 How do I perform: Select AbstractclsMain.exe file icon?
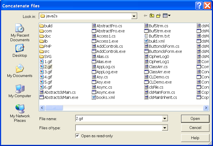[41, 97]
